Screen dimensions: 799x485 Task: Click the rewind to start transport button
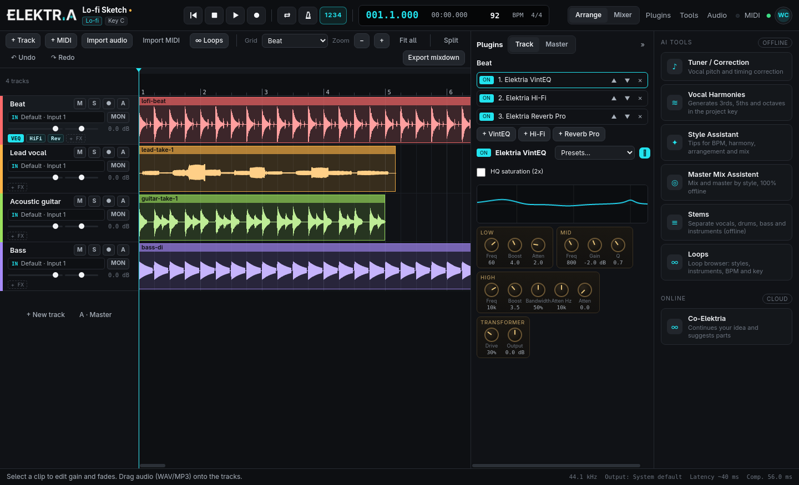tap(193, 16)
